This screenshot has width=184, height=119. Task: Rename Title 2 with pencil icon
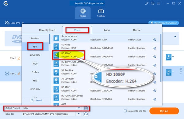pyautogui.click(x=19, y=74)
